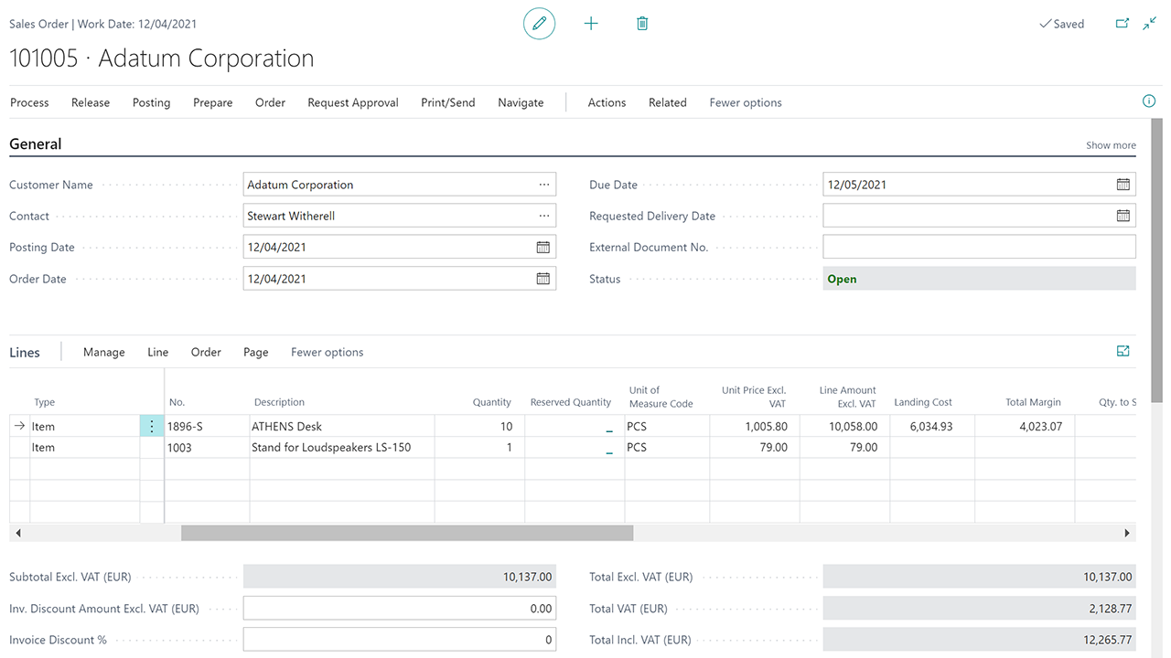Screen dimensions: 1171x658
Task: Collapse the page with the arrows icon
Action: (x=1150, y=24)
